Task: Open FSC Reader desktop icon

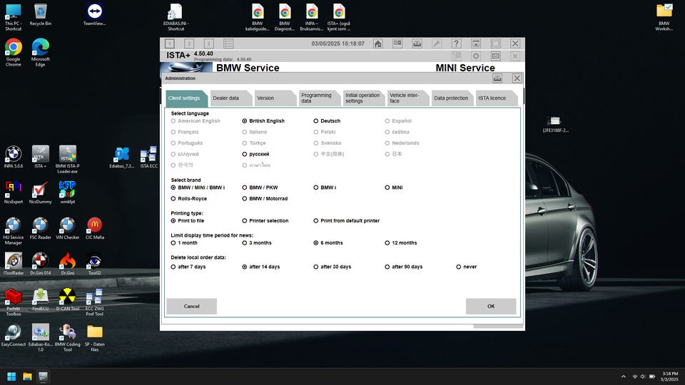Action: click(x=40, y=229)
